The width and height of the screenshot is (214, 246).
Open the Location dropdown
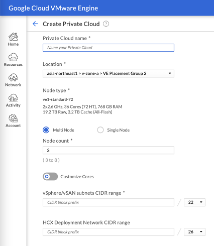pyautogui.click(x=109, y=73)
